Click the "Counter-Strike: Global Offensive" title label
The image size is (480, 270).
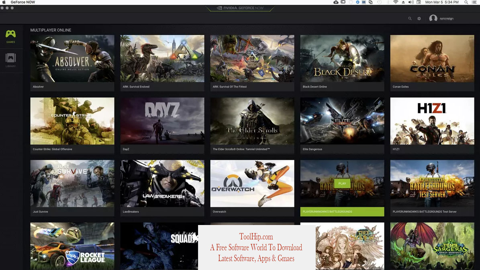pos(52,149)
